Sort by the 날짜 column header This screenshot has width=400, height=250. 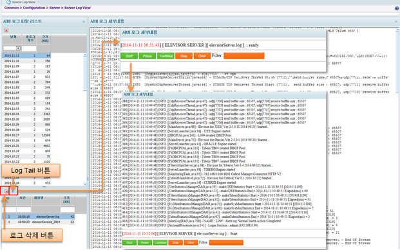pos(12,39)
